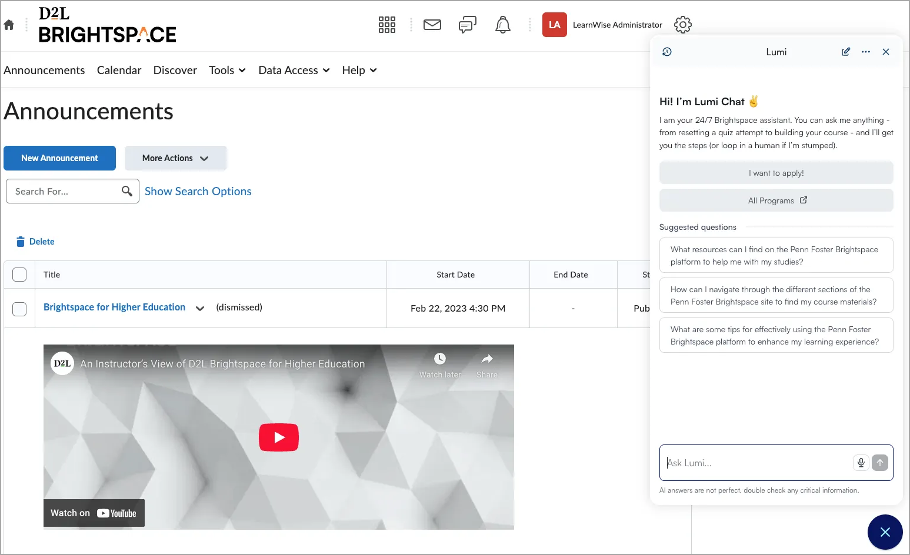
Task: Click the Delete button
Action: click(x=35, y=242)
